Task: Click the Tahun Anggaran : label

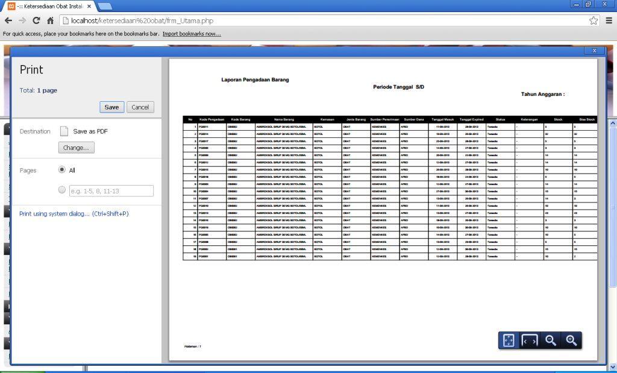Action: click(543, 94)
